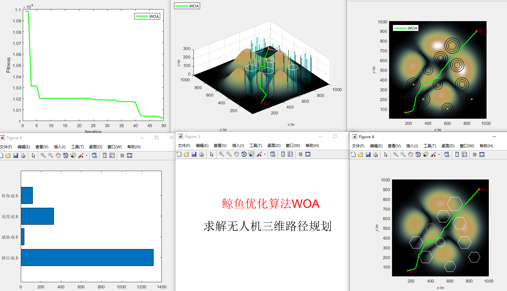This screenshot has width=507, height=291.
Task: Open a file from Figure 5 toolbar
Action: click(x=186, y=154)
